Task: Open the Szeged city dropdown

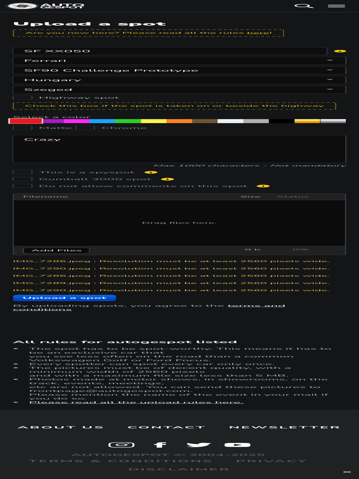Action: pyautogui.click(x=179, y=89)
